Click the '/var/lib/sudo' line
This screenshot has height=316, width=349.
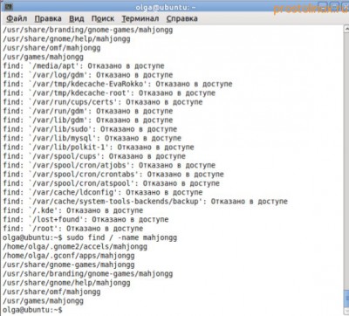pyautogui.click(x=90, y=129)
